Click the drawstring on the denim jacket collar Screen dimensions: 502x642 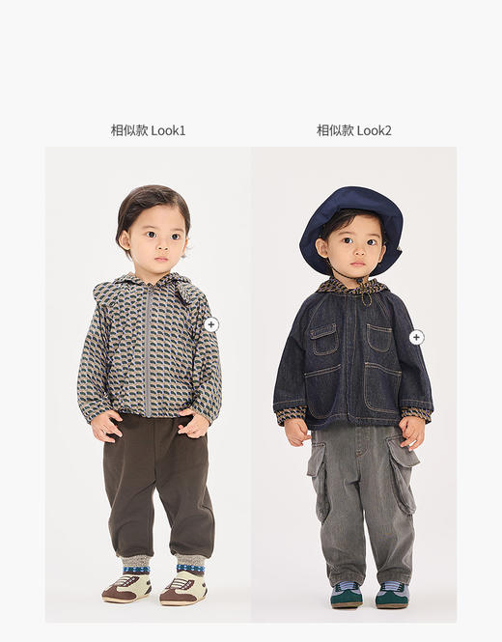[366, 293]
